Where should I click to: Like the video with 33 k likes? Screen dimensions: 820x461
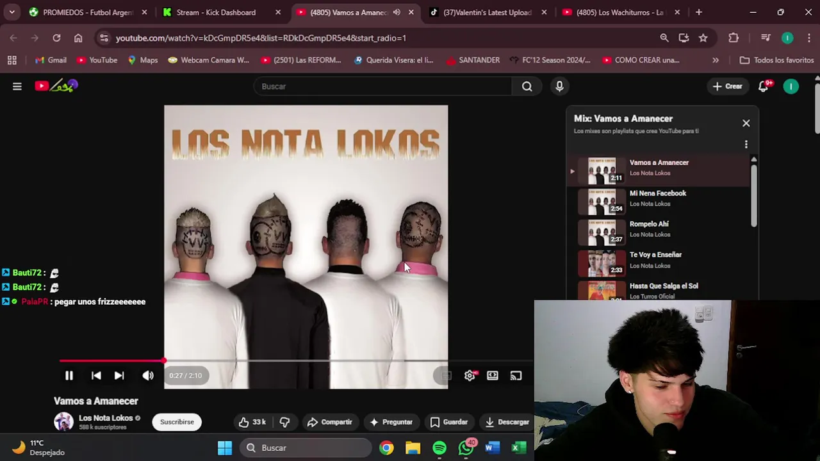(252, 422)
